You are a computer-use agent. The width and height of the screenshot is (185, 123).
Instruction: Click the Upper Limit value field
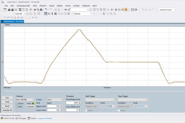54,106
